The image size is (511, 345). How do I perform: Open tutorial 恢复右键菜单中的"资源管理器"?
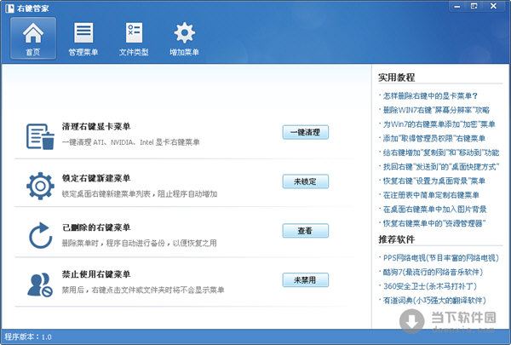(x=434, y=223)
